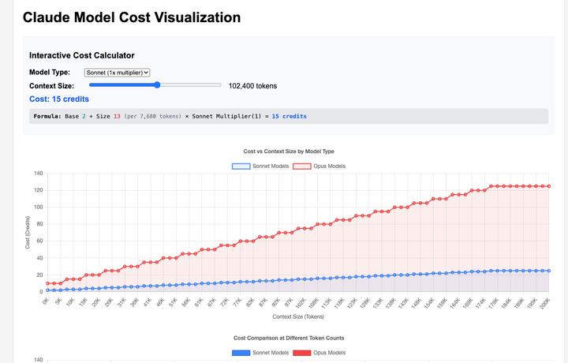Click the '102K' x-axis tick label

pos(301,303)
